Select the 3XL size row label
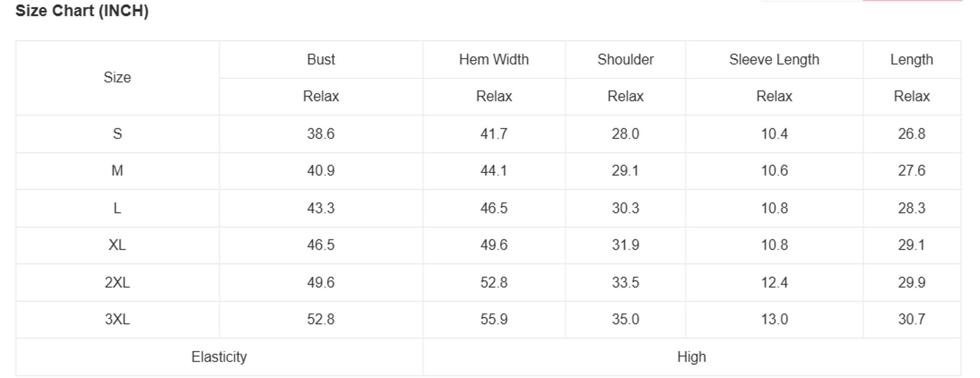The height and width of the screenshot is (378, 980). [x=117, y=319]
